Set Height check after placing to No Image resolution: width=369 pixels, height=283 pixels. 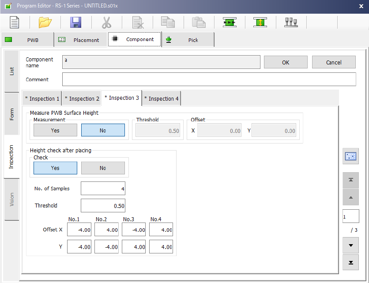click(x=103, y=168)
